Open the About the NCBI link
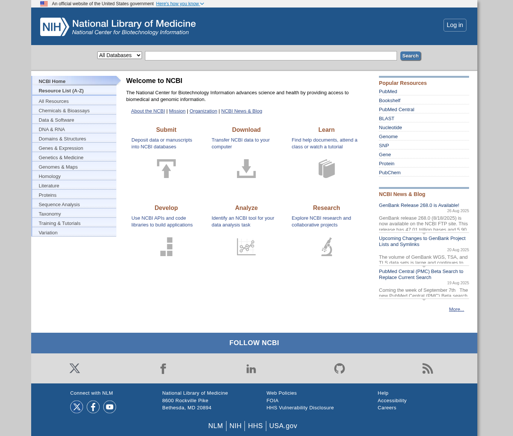 click(148, 111)
